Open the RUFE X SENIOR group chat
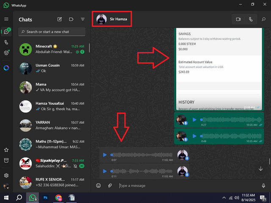Screen dimensions: 271x203 52,182
